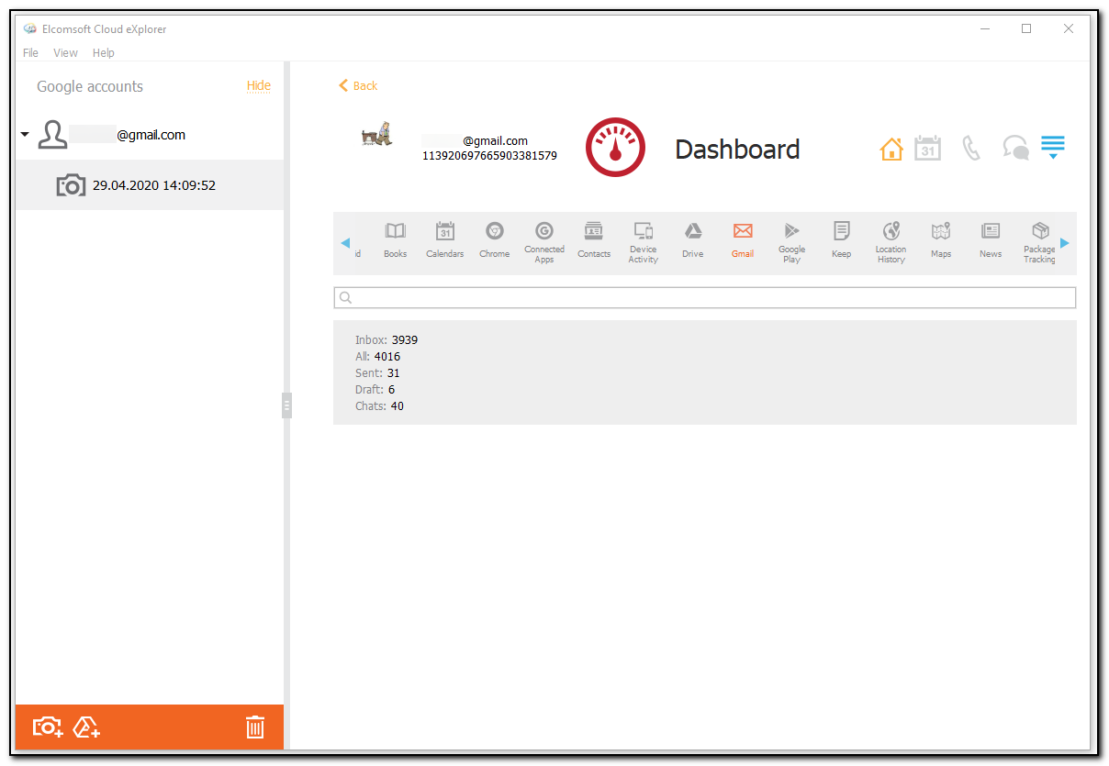The image size is (1109, 766).
Task: Open the chats icon beside Dashboard
Action: [1015, 147]
